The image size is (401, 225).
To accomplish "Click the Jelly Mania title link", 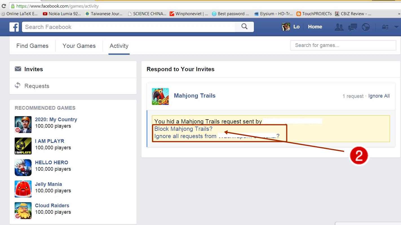I will point(48,184).
